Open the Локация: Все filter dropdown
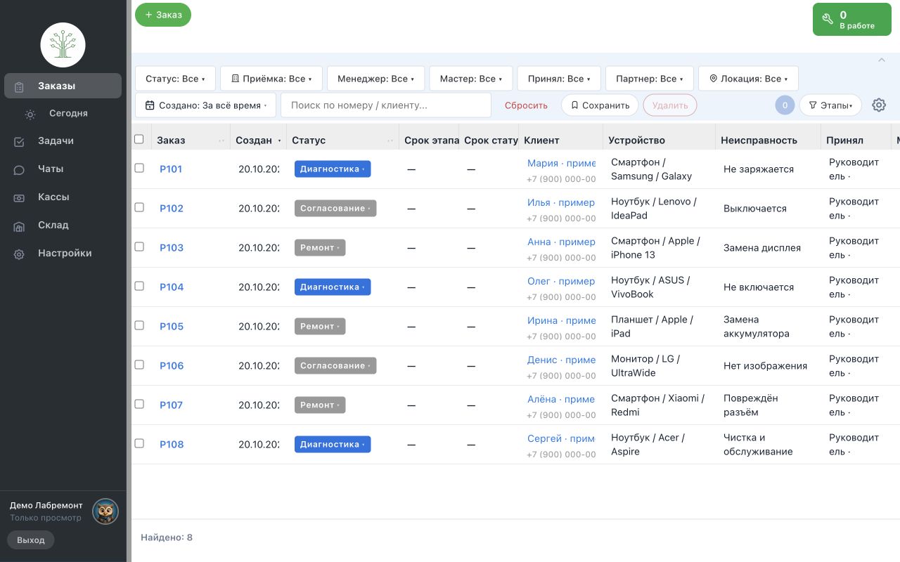 748,79
